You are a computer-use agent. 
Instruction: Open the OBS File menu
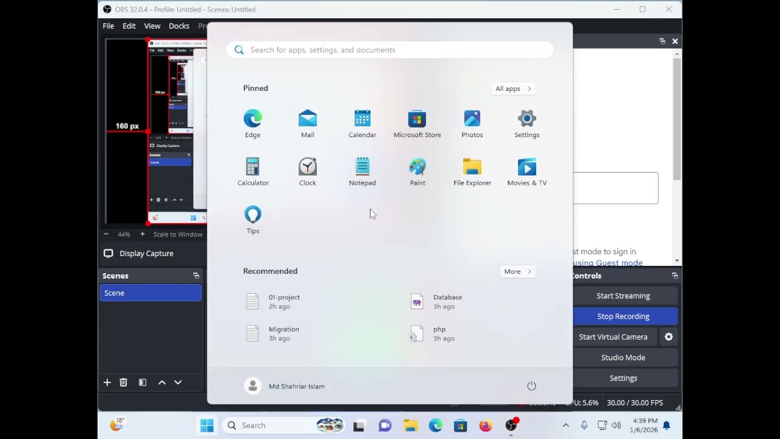click(108, 26)
